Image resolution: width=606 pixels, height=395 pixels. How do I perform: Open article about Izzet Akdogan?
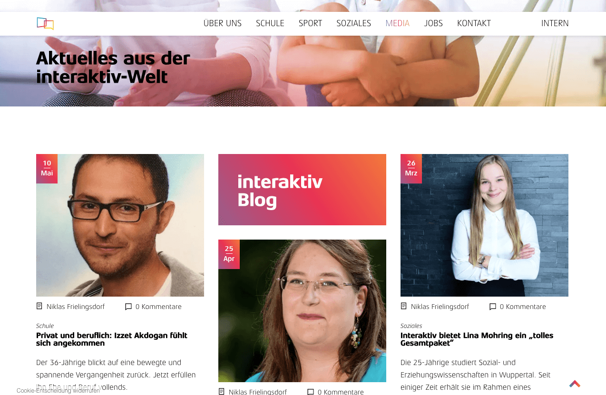point(112,339)
